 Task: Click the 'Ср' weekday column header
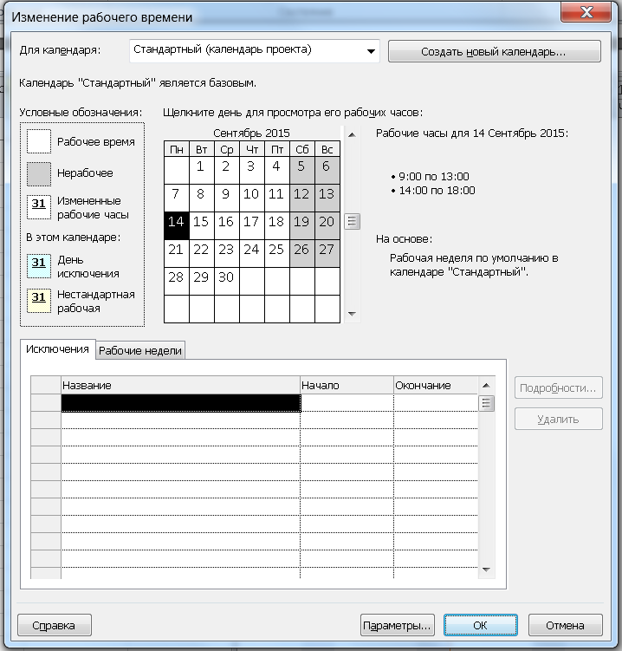[227, 149]
